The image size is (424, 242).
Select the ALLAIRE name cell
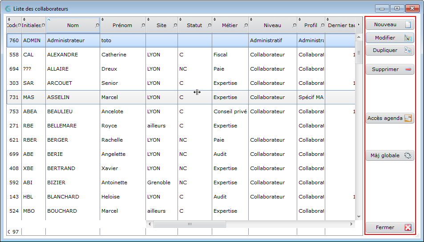(73, 69)
